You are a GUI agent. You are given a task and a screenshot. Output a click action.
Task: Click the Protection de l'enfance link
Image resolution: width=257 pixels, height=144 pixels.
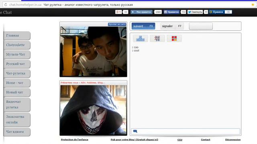pos(74,140)
